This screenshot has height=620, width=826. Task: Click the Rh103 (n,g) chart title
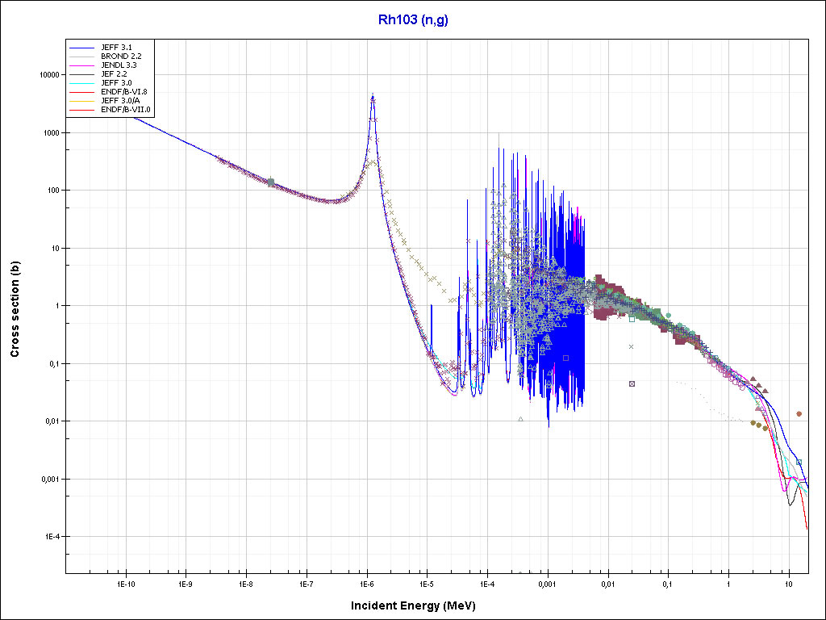pyautogui.click(x=413, y=20)
